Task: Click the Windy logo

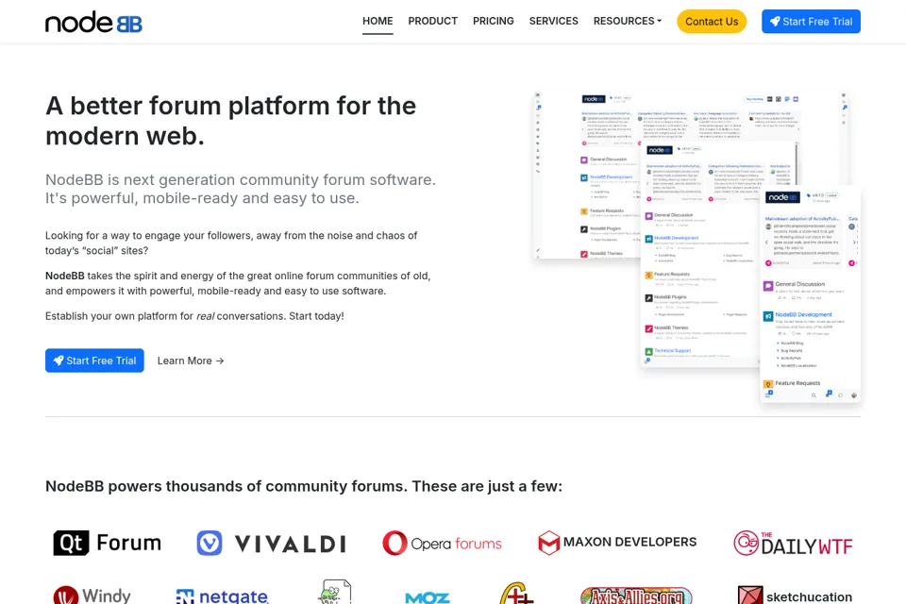Action: click(92, 595)
